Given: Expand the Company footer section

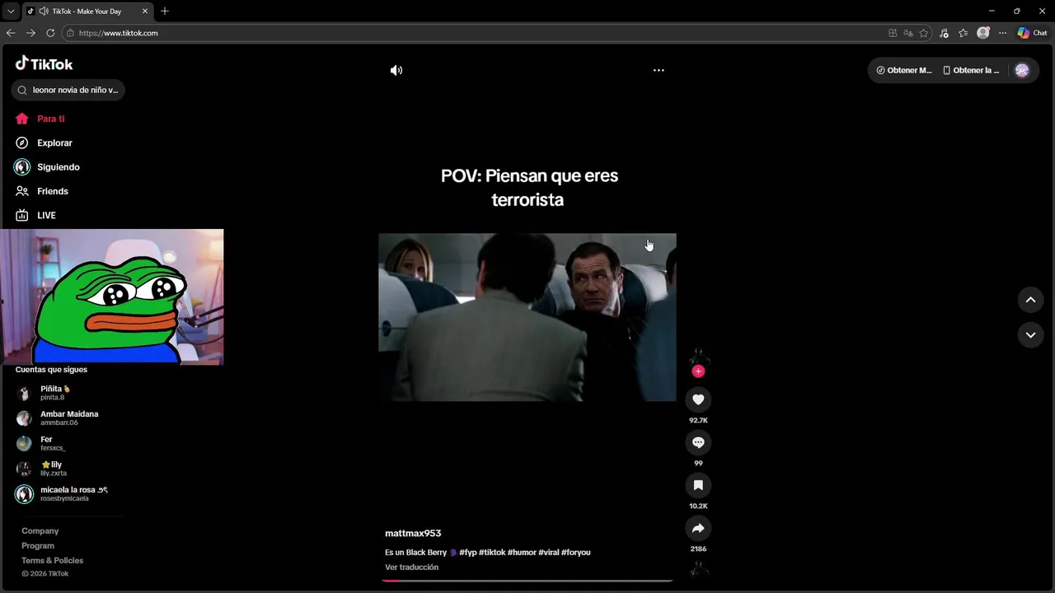Looking at the screenshot, I should click(40, 531).
